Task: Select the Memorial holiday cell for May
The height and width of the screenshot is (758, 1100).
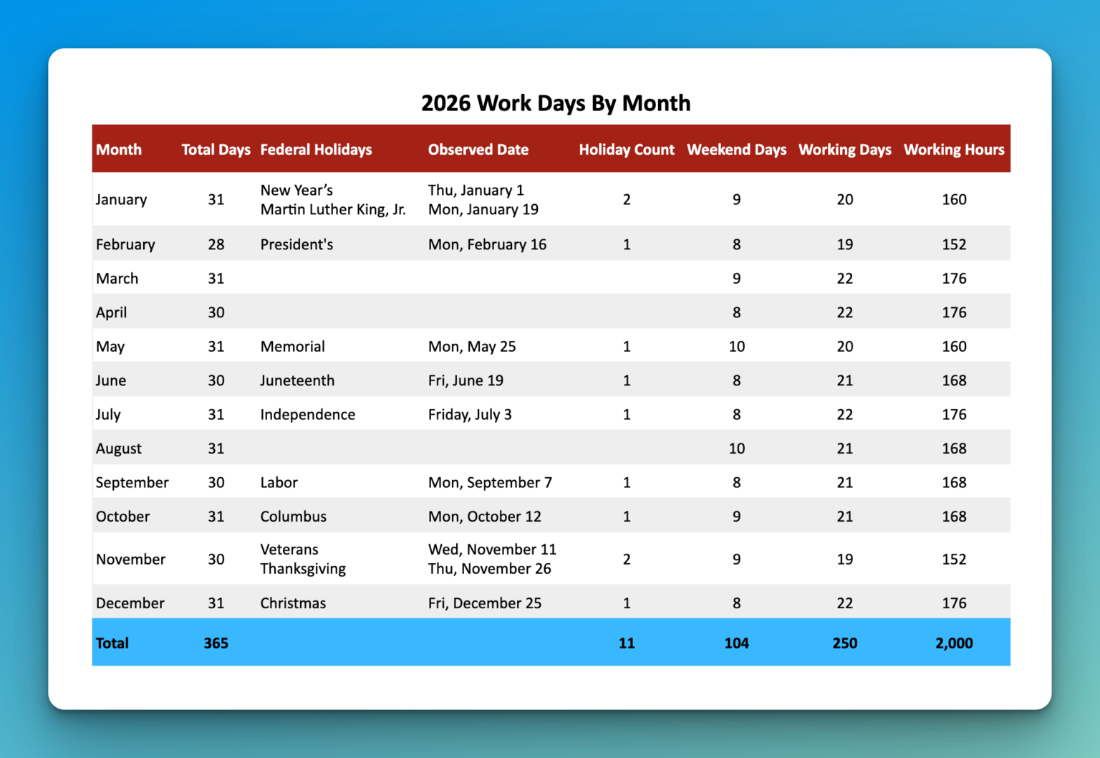Action: 293,346
